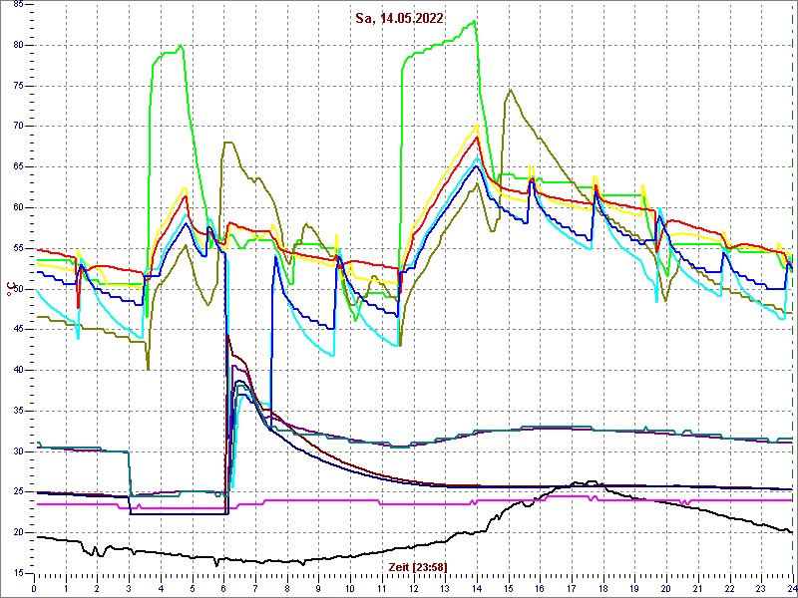This screenshot has height=598, width=798.
Task: Click the green curve's first peak before hour 5
Action: [180, 46]
